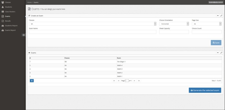Select the Fen Bilgisi 1 exam row
The image size is (225, 110).
(125, 62)
